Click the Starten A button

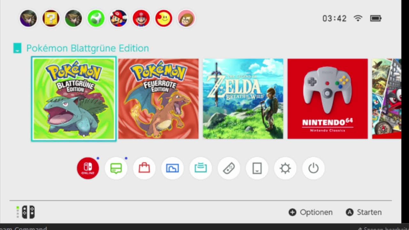click(364, 212)
